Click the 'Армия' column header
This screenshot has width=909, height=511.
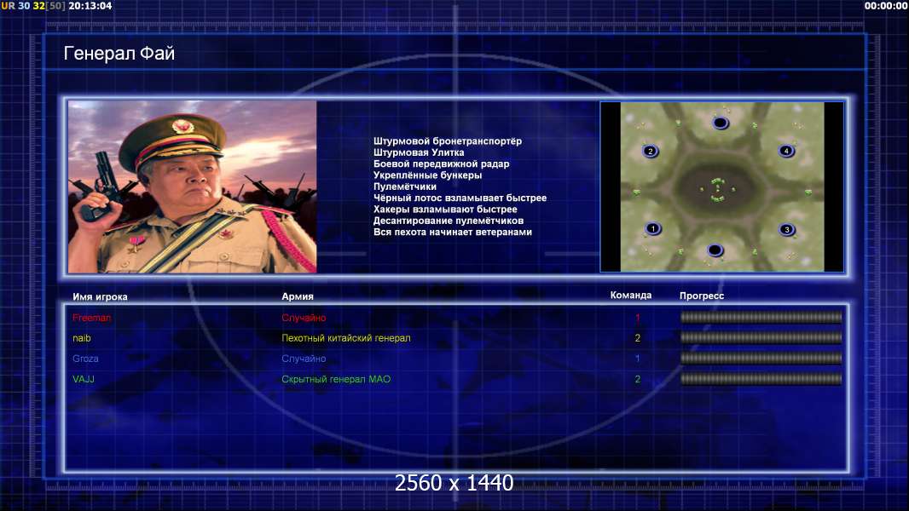[298, 296]
